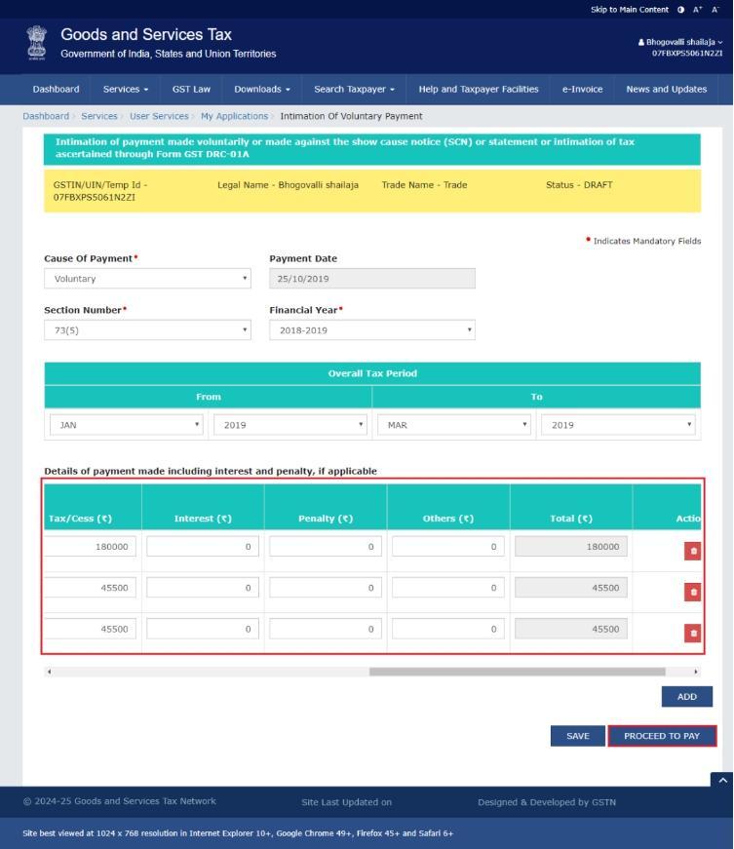Open the Bhogovalli shailaja user menu
Screen dimensions: 734x849
680,42
